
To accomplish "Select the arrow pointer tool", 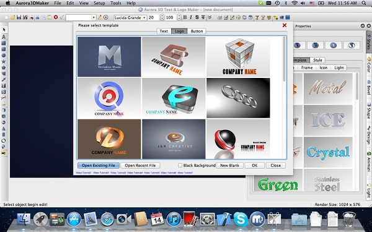I will click(x=4, y=30).
